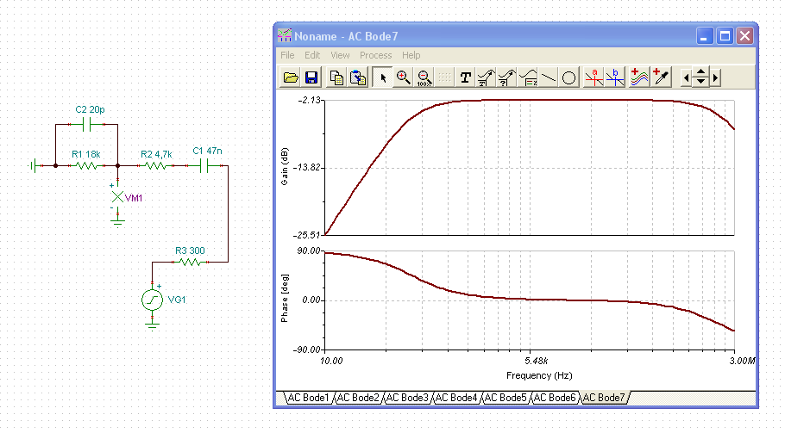Close the AC Bode7 window
The height and width of the screenshot is (433, 785).
pos(745,36)
